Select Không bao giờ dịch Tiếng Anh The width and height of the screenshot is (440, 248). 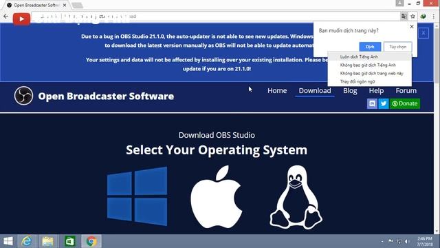click(370, 65)
